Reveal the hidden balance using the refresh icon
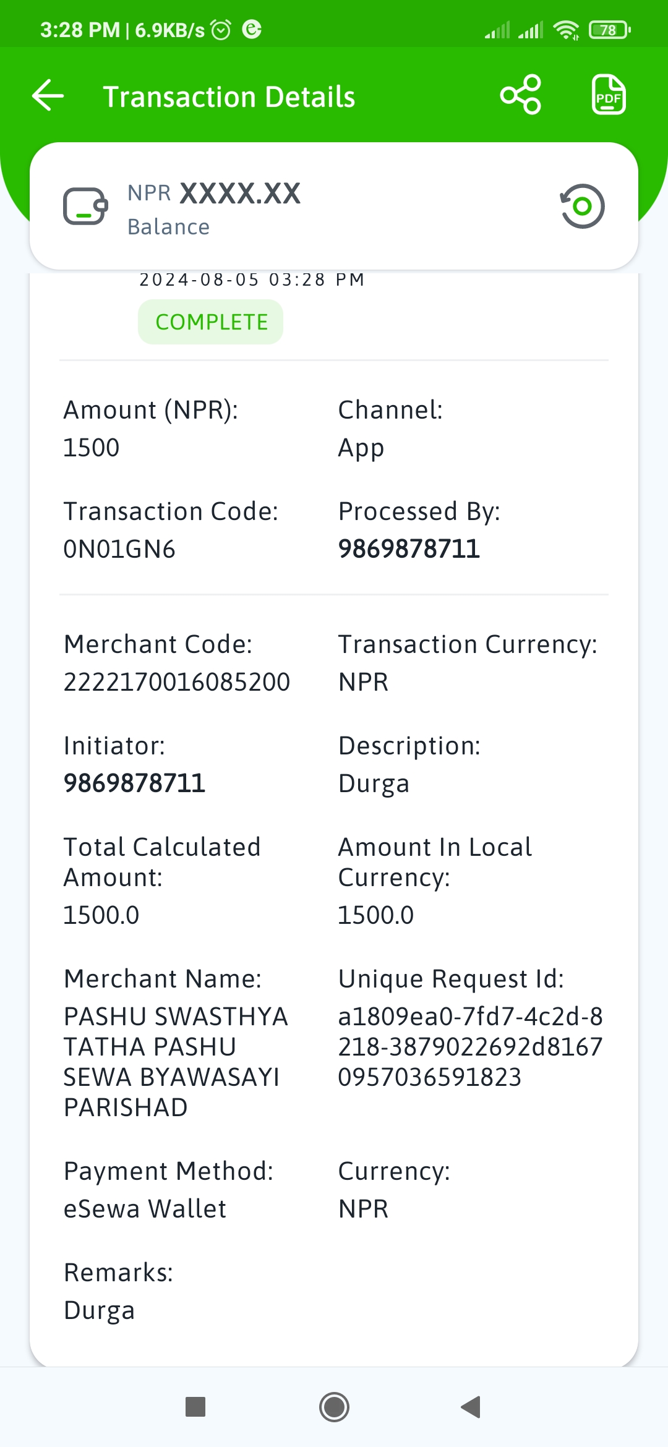668x1447 pixels. coord(582,206)
